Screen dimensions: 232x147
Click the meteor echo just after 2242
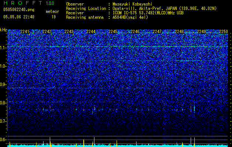tap(50, 107)
